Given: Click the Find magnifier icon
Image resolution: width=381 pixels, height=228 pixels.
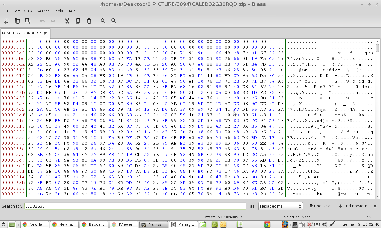Looking at the screenshot, I should 103,21.
